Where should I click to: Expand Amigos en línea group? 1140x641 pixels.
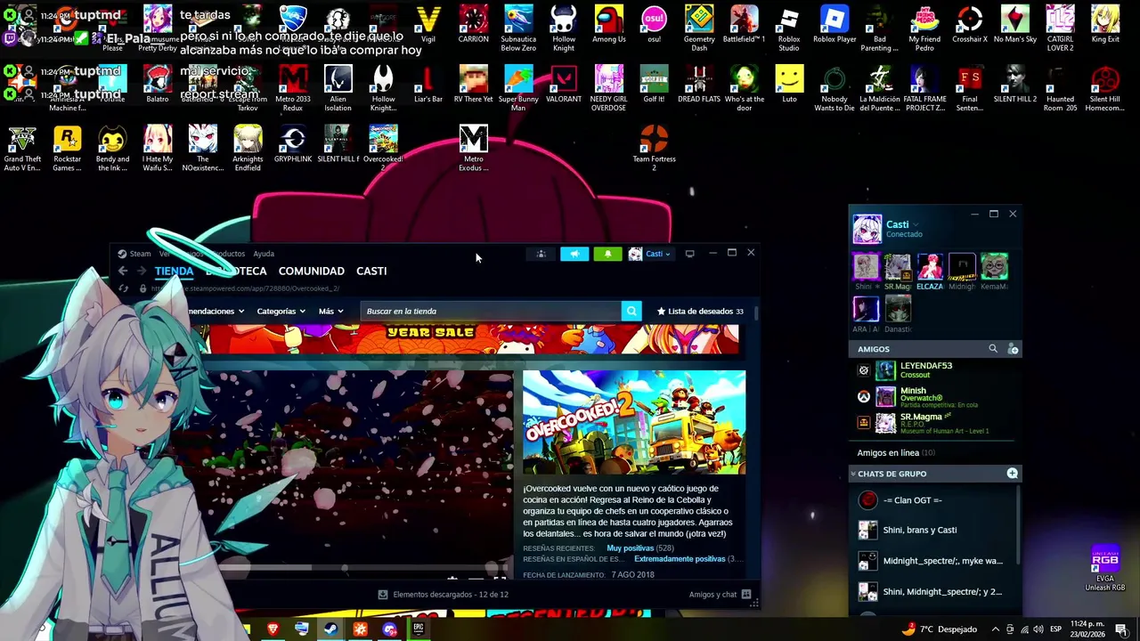click(x=896, y=452)
